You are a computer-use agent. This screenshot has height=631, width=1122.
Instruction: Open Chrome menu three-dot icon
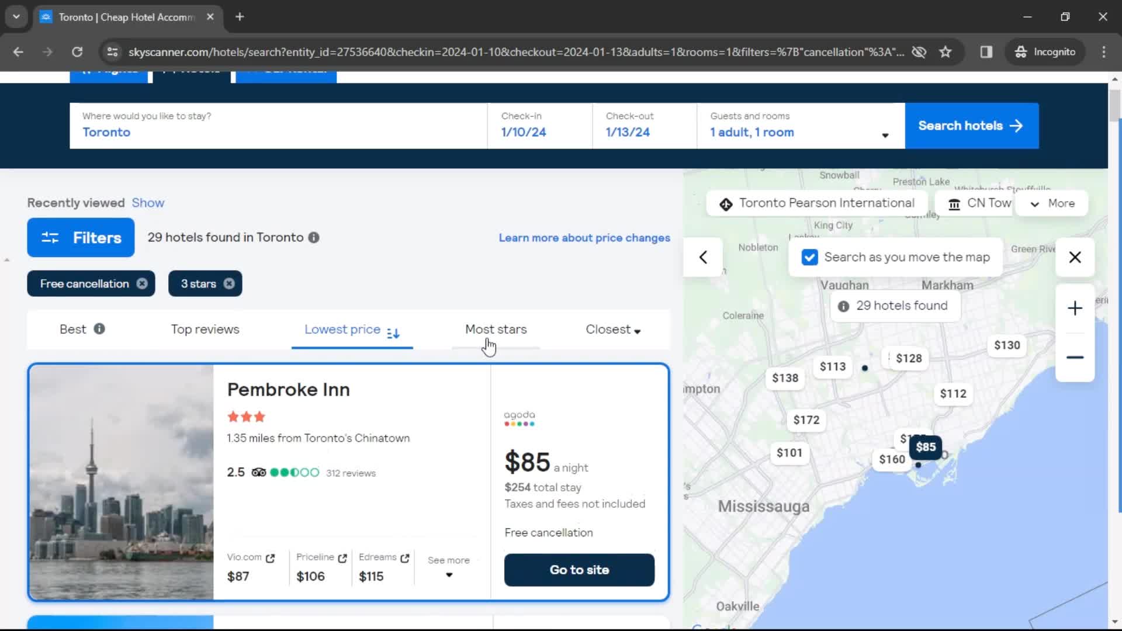pos(1104,52)
